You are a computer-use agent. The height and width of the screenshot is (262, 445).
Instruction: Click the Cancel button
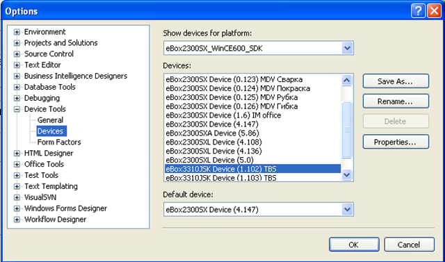[409, 245]
